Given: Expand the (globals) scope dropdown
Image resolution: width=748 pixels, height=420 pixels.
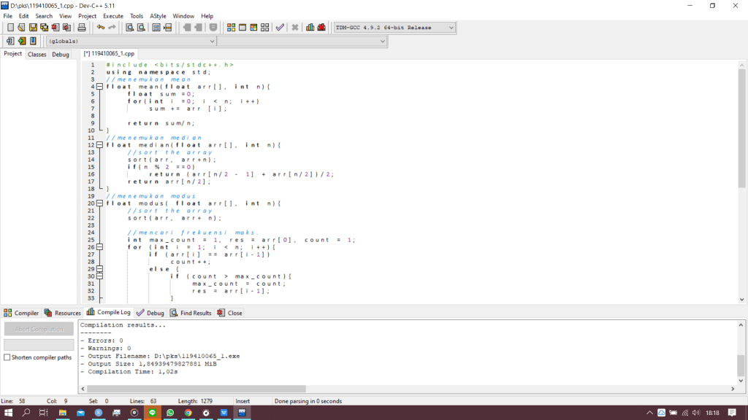Looking at the screenshot, I should click(211, 41).
